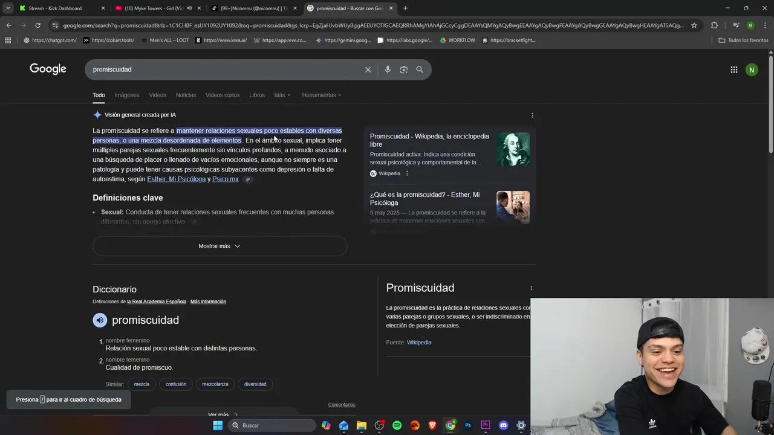Screen dimensions: 774x435
Task: Open the krea.ai bookmark
Action: 221,40
